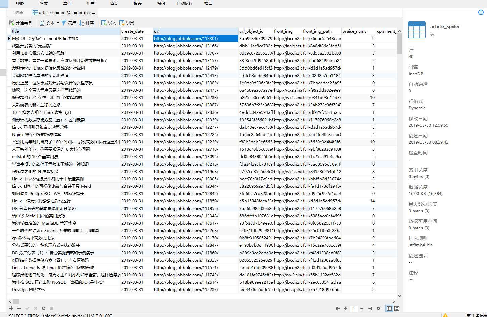
Task: Switch to form view
Action: click(397, 308)
